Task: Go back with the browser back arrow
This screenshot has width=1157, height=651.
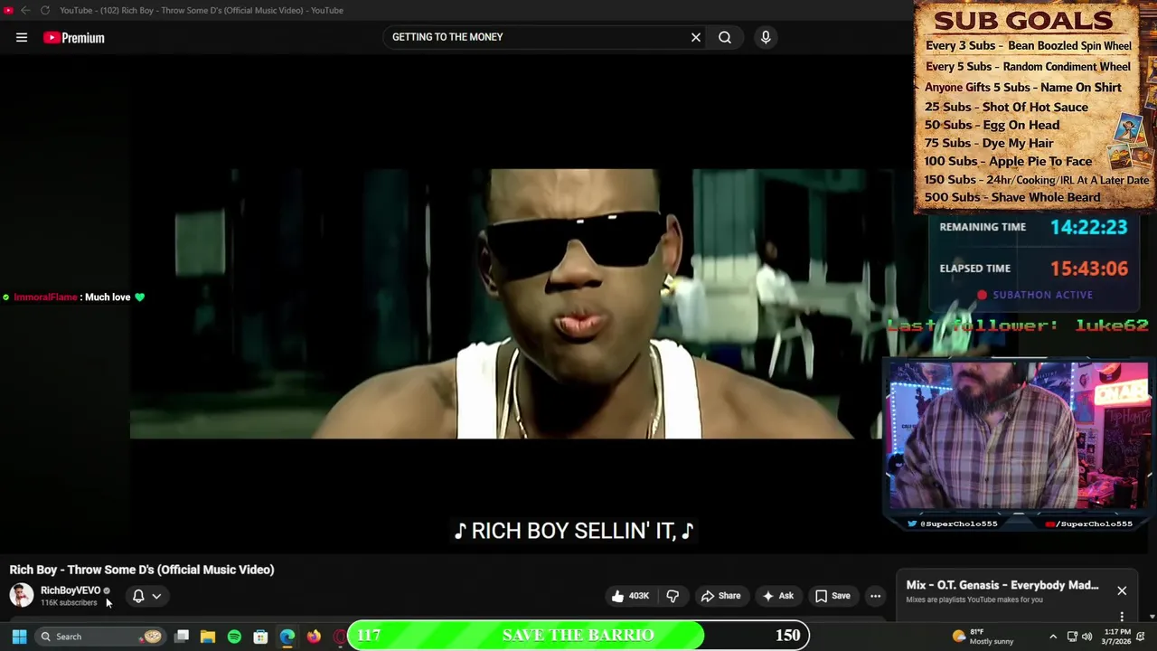Action: (x=25, y=10)
